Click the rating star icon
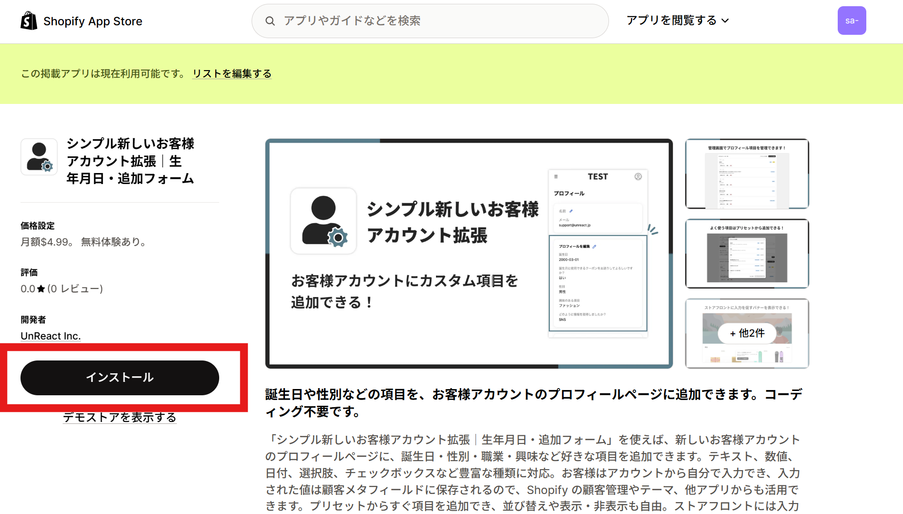 (41, 288)
